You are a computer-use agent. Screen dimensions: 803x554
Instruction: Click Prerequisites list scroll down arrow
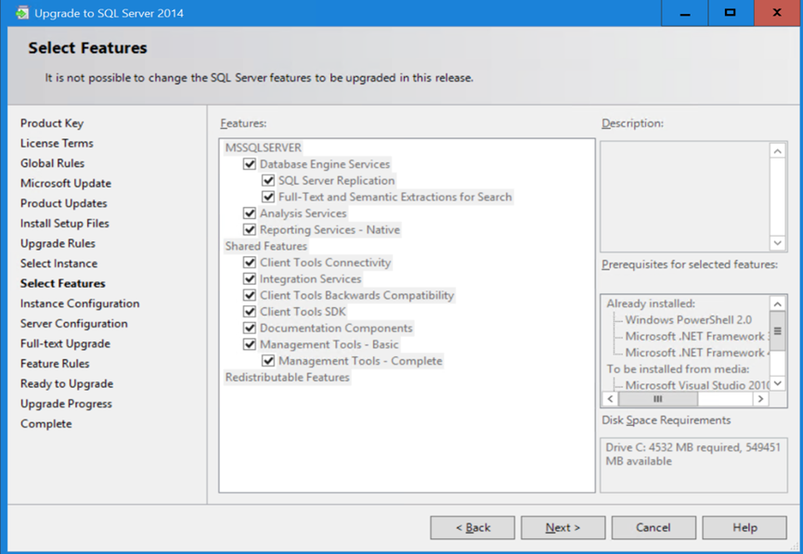[777, 383]
